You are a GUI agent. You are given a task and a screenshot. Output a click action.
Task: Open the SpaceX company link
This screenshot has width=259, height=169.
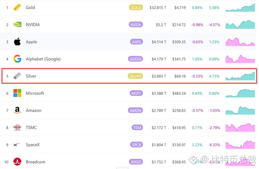point(33,145)
